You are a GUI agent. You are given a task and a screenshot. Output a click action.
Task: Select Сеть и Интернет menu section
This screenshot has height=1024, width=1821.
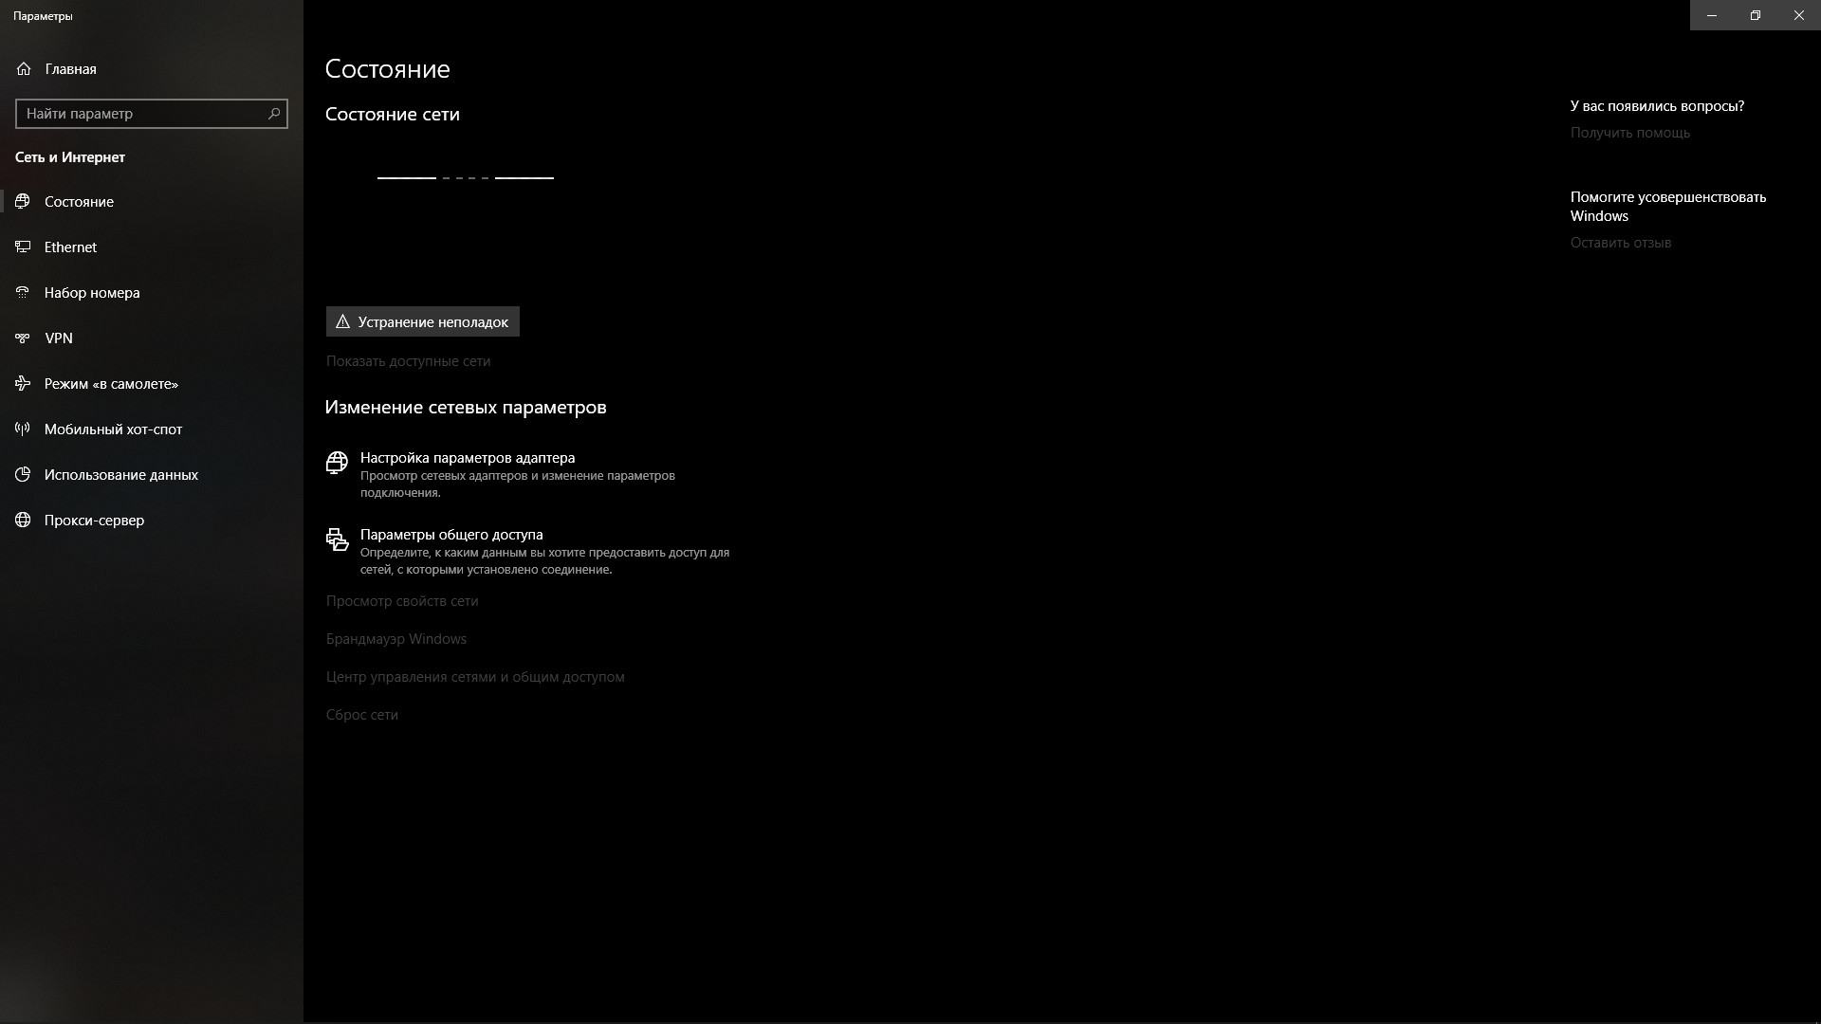69,156
